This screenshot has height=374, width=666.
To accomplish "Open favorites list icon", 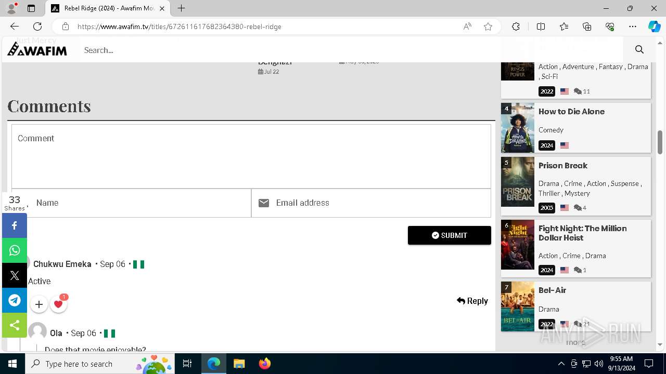I will click(x=564, y=26).
